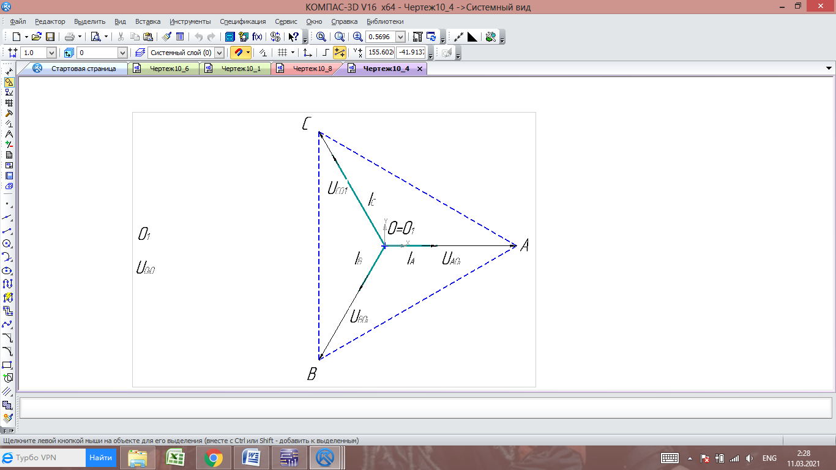836x470 pixels.
Task: Open the zoom scale 0.5696 dropdown
Action: click(x=400, y=37)
